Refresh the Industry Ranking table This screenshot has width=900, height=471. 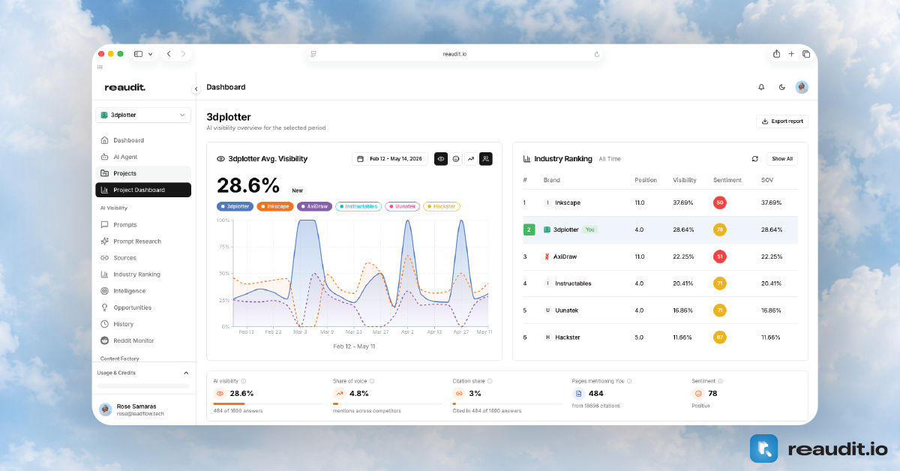[x=755, y=159]
